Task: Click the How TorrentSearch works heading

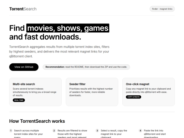Action: pyautogui.click(x=37, y=121)
